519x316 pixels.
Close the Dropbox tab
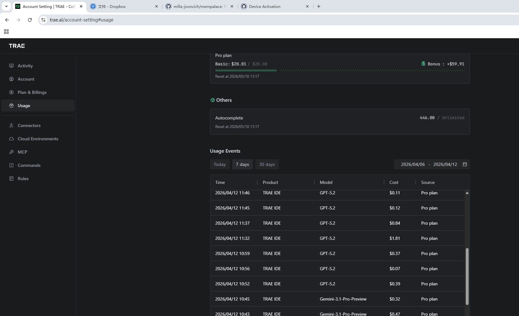coord(157,6)
